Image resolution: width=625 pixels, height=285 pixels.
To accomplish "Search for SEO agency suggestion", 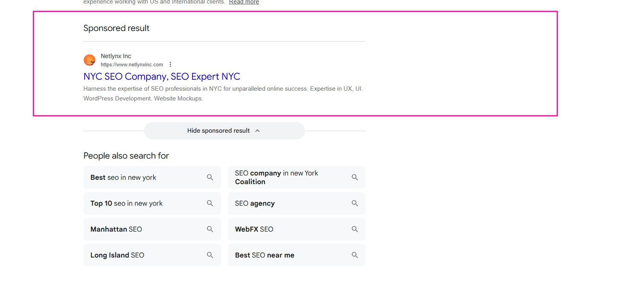I will [297, 203].
